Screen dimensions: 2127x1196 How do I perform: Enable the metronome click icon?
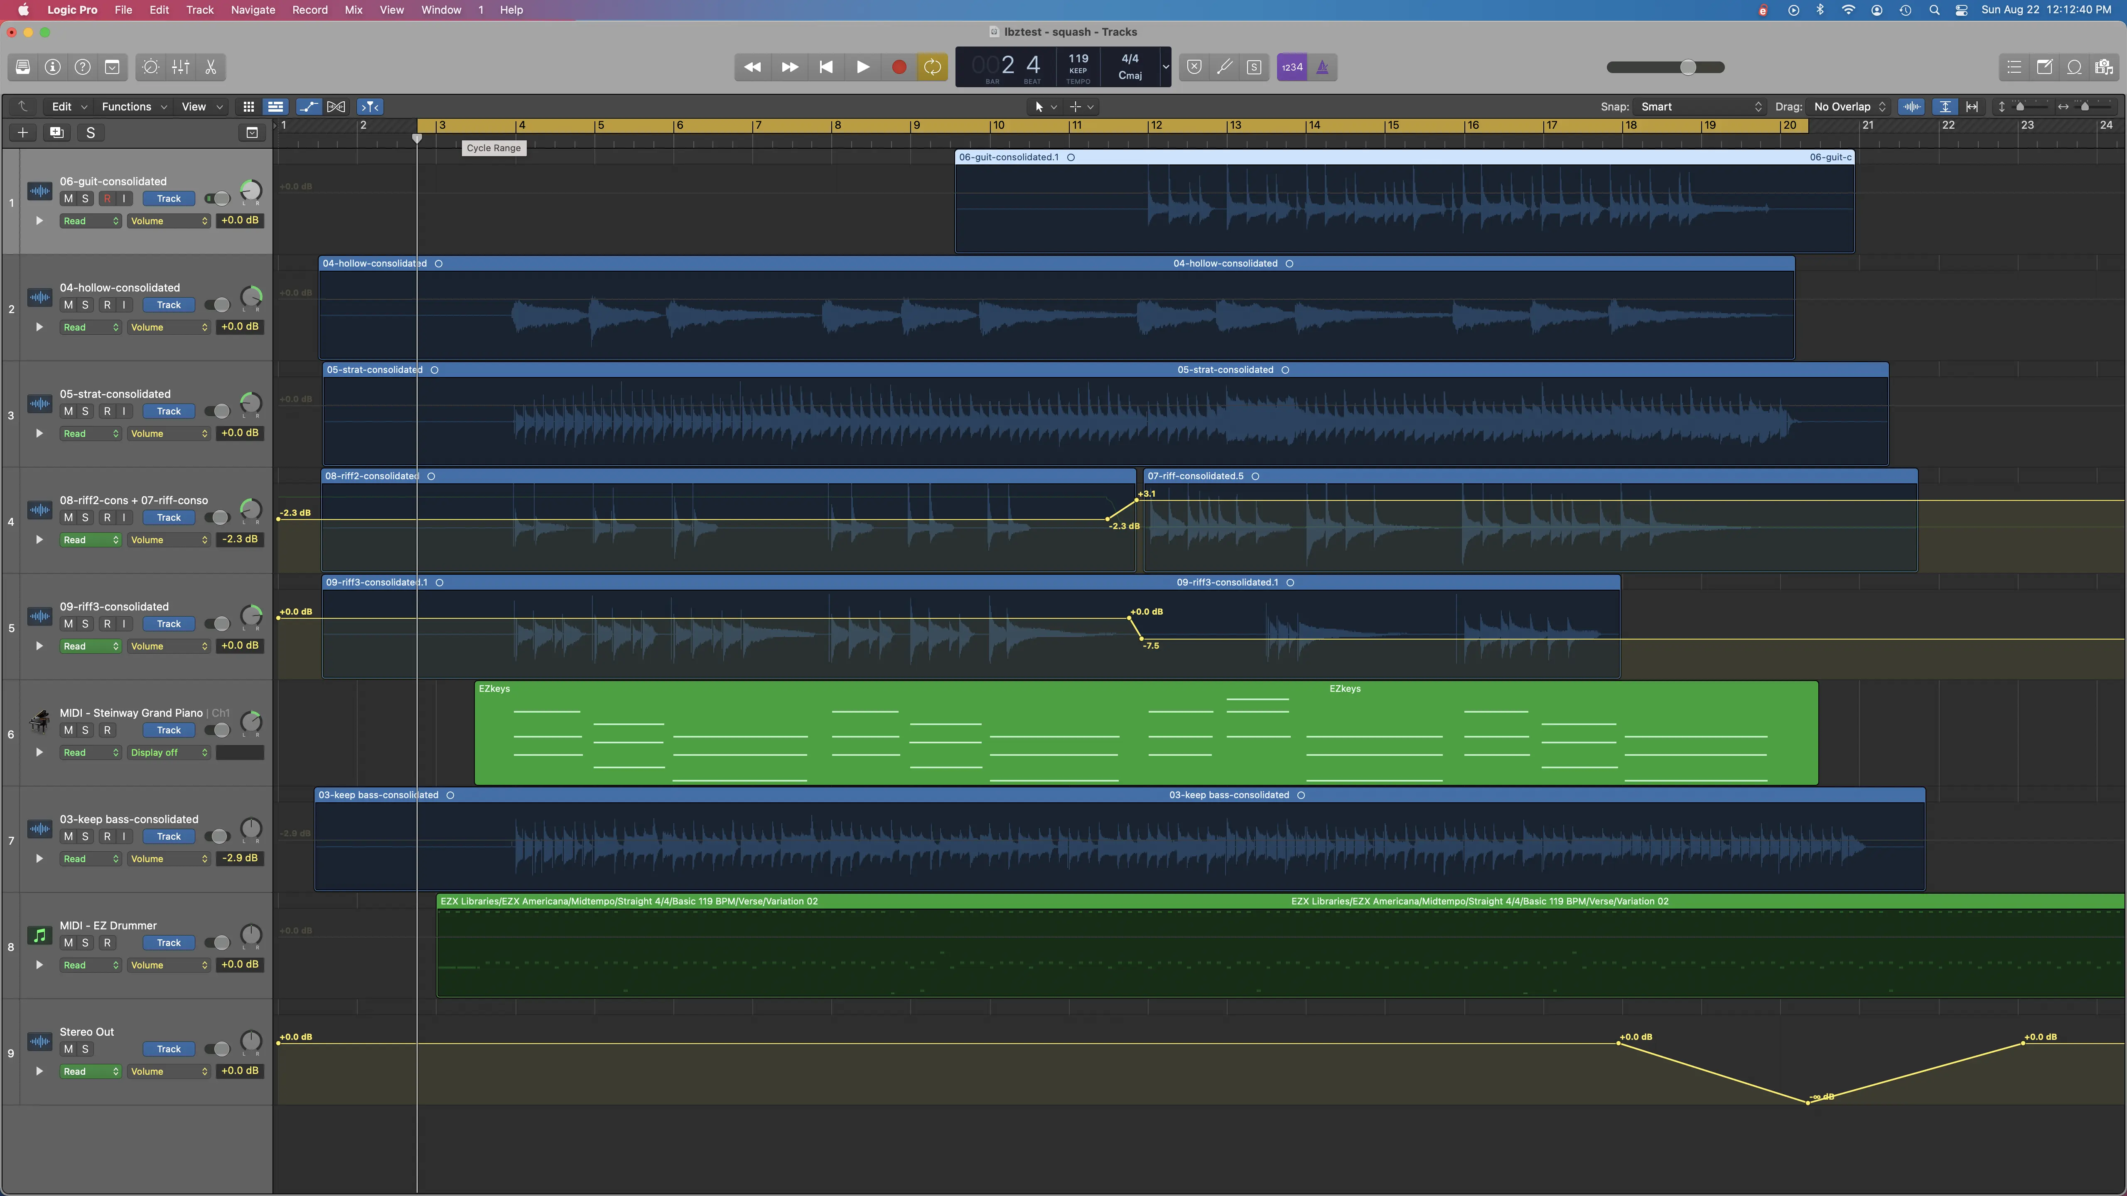(1322, 67)
